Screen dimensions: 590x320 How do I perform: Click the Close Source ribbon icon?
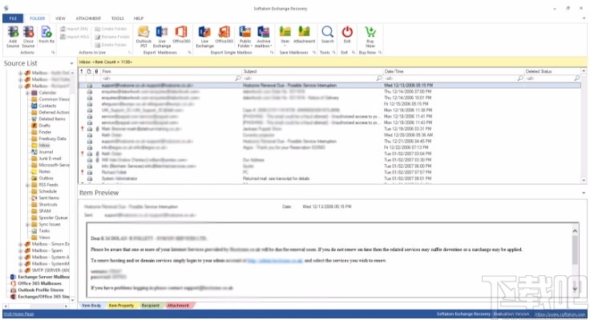coord(28,37)
